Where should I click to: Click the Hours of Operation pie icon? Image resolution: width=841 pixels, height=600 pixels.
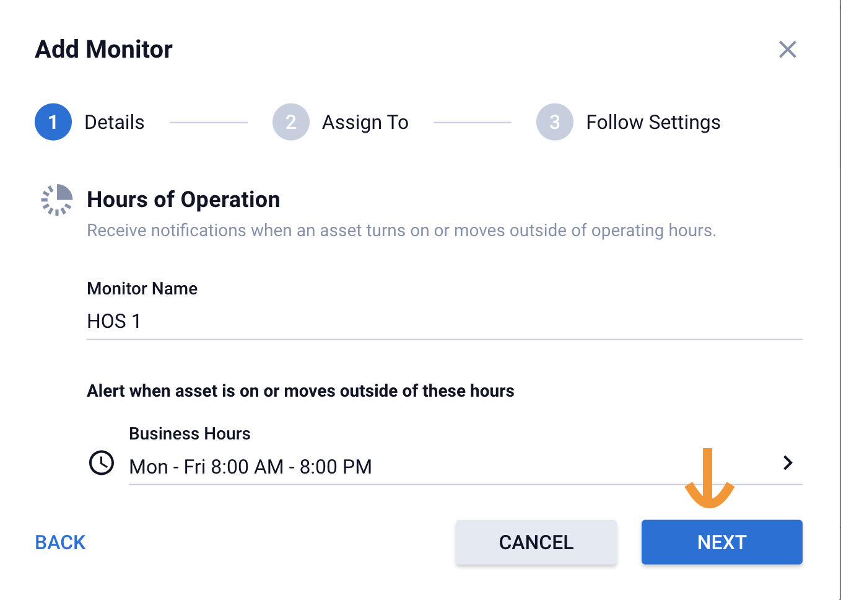57,200
